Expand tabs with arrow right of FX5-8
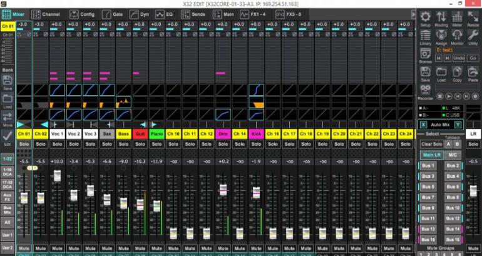The height and width of the screenshot is (256, 482). [413, 14]
